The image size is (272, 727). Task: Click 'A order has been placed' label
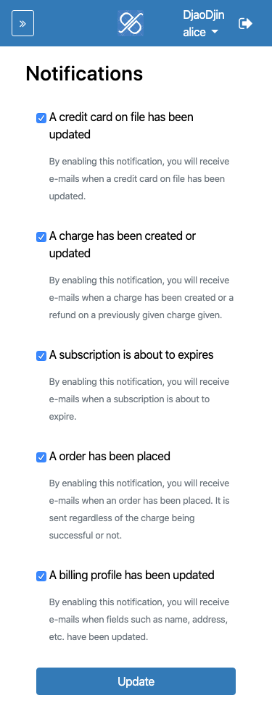[x=110, y=456]
